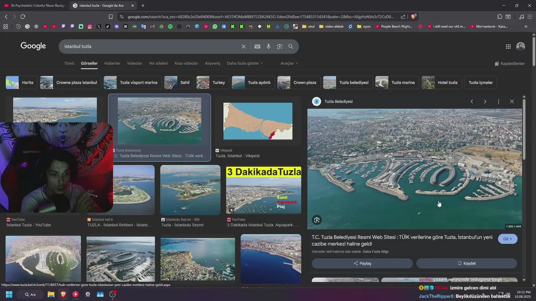Switch to the 'Videolar' search tab
This screenshot has height=301, width=536.
(x=134, y=64)
